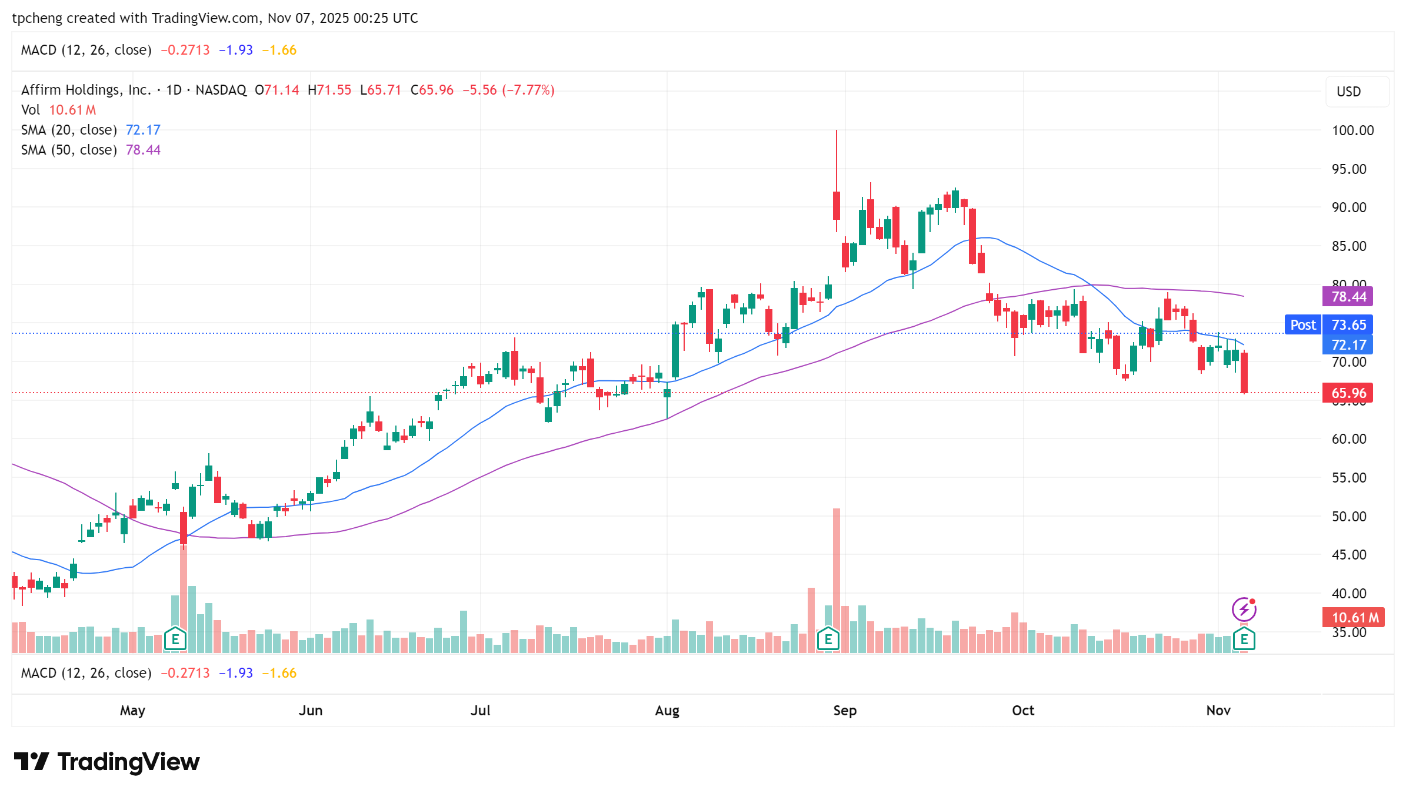
Task: Select the Vol 10.61 M legend entry
Action: point(58,110)
